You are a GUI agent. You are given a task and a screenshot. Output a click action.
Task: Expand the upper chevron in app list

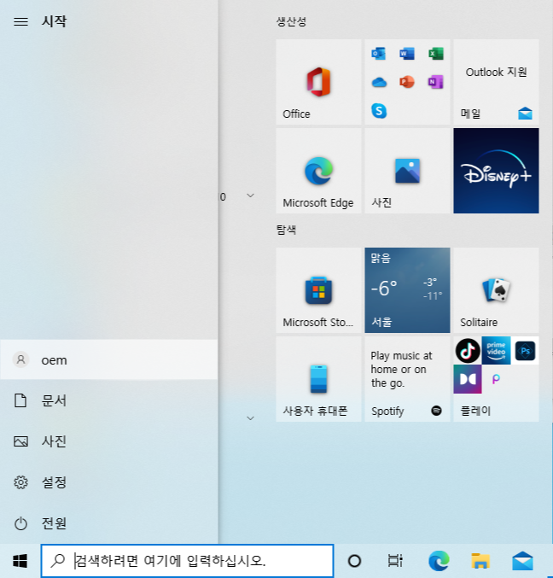(251, 196)
